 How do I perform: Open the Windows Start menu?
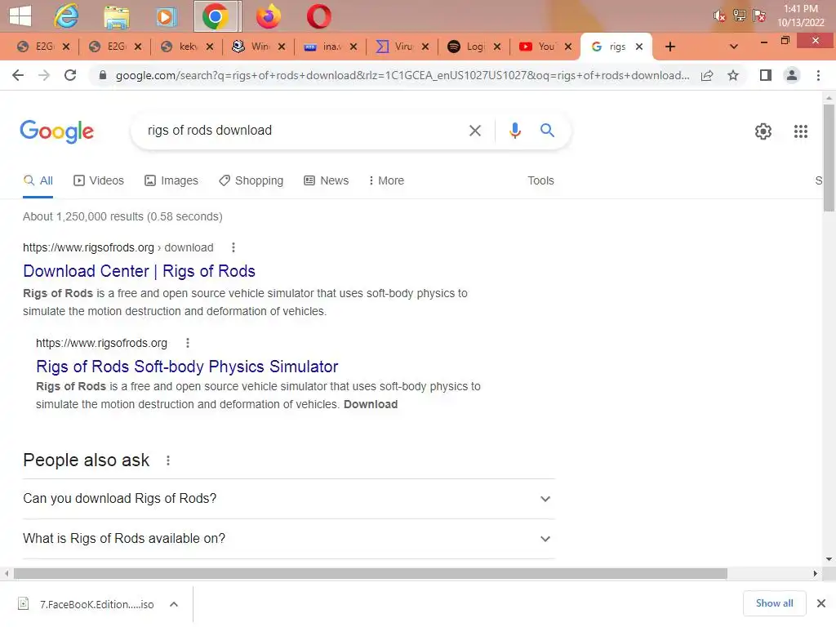pos(20,16)
